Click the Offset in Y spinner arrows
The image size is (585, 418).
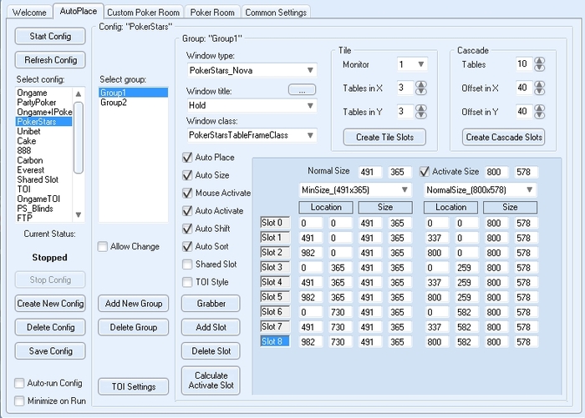[540, 112]
